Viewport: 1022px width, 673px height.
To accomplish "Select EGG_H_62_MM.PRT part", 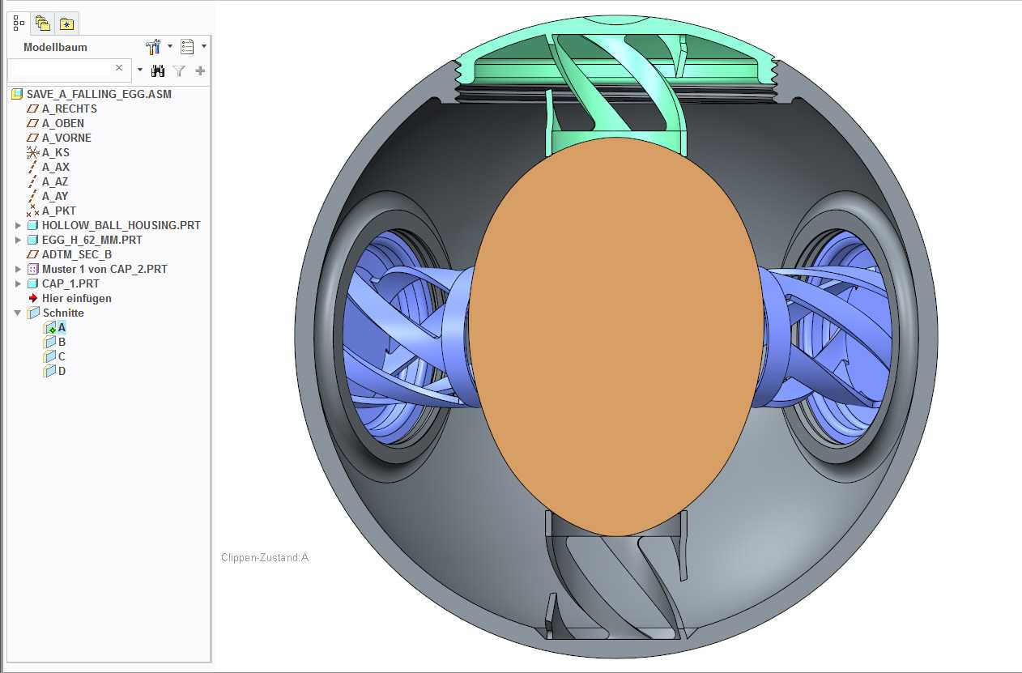I will [x=92, y=240].
